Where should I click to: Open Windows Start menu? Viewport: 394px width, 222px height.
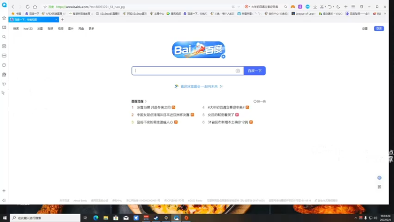point(4,218)
